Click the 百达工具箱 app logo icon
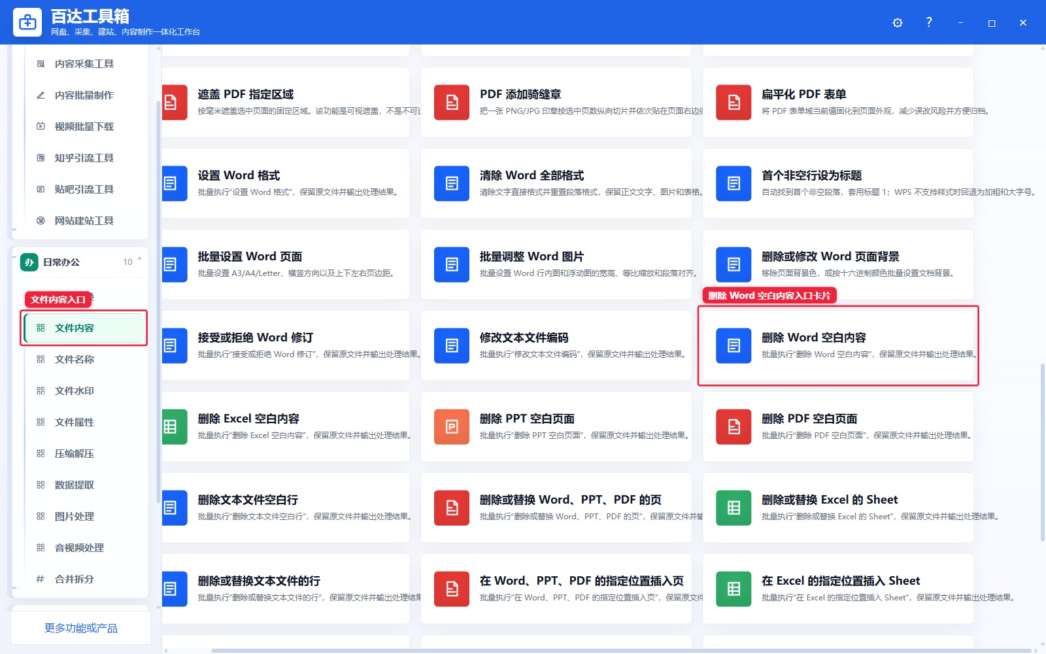This screenshot has width=1046, height=654. pyautogui.click(x=27, y=23)
